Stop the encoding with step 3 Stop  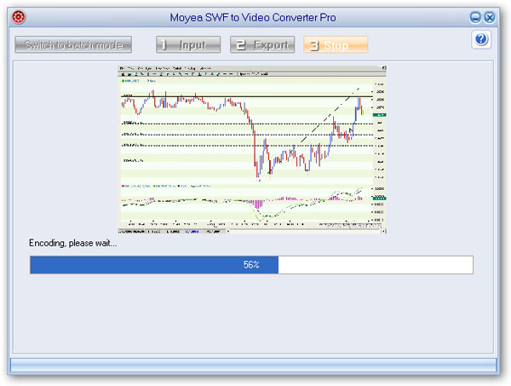336,44
